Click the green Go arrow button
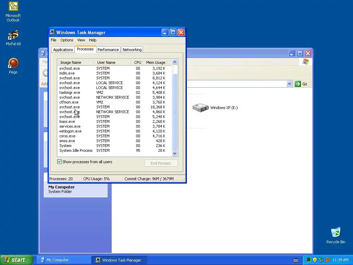The height and width of the screenshot is (265, 353). click(297, 84)
